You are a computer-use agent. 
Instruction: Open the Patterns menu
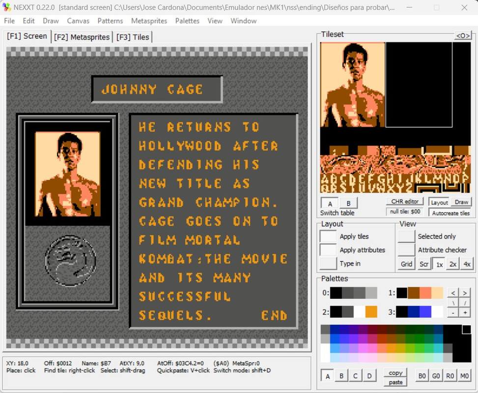point(110,21)
